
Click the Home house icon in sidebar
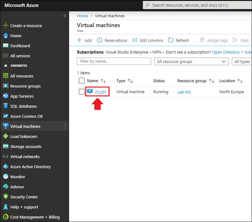pyautogui.click(x=6, y=36)
